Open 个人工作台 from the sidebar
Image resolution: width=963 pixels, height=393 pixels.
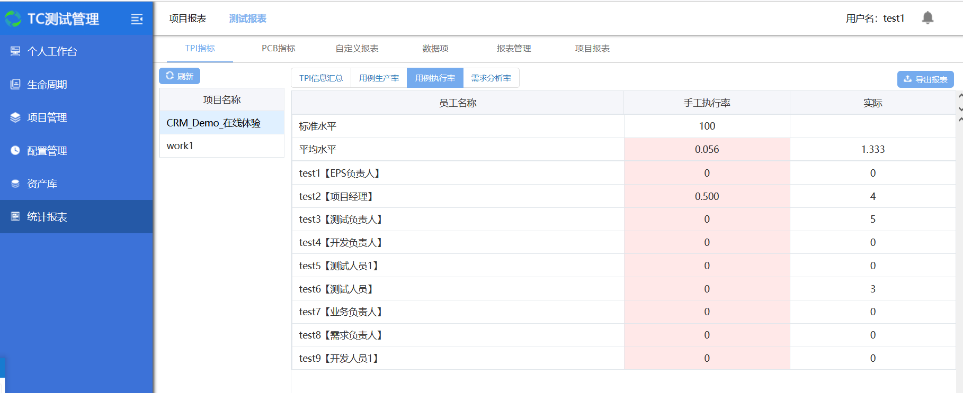[52, 51]
